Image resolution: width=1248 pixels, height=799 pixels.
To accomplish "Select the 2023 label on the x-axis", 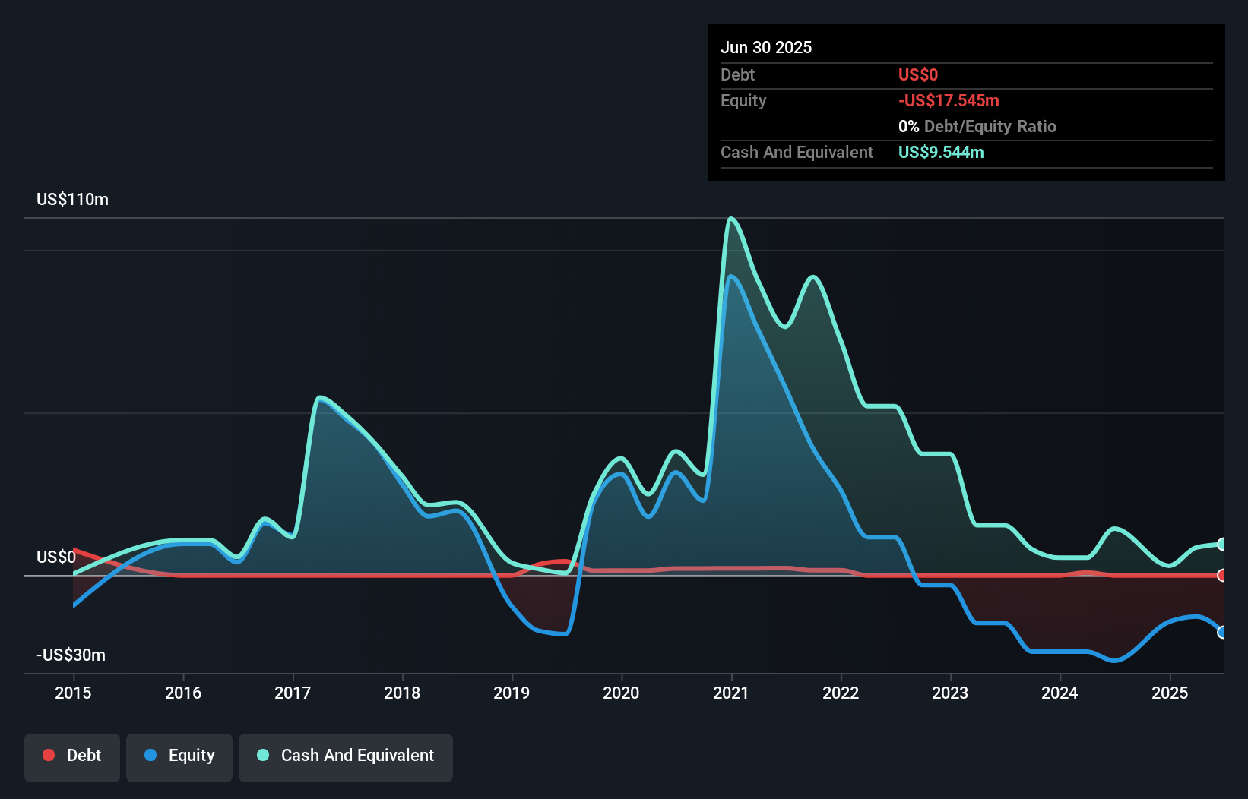I will click(x=950, y=693).
